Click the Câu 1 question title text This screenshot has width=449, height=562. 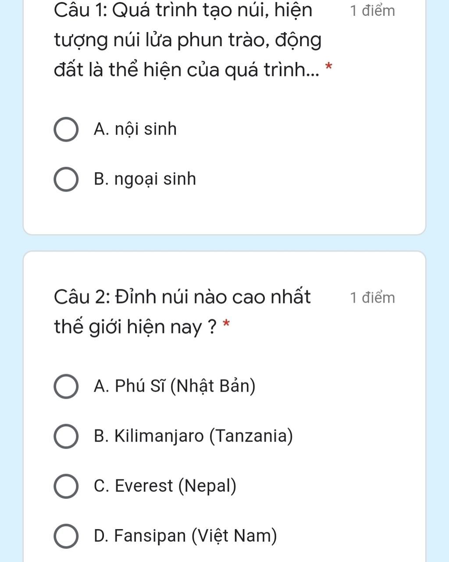[x=189, y=40]
